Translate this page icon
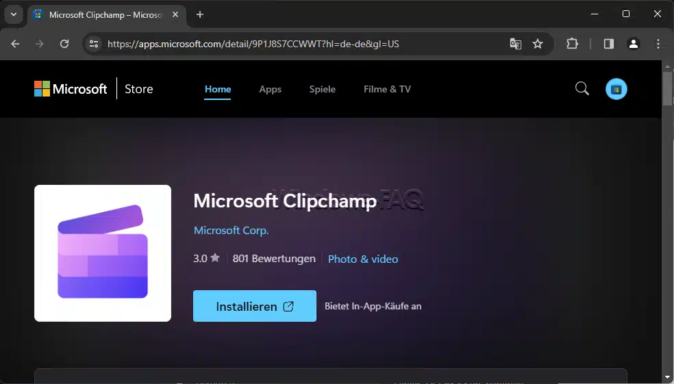The width and height of the screenshot is (674, 384). (515, 44)
